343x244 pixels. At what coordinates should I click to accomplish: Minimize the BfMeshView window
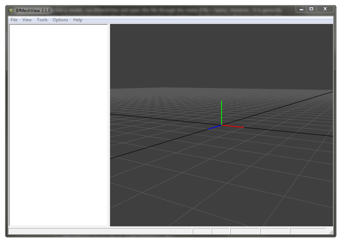301,9
